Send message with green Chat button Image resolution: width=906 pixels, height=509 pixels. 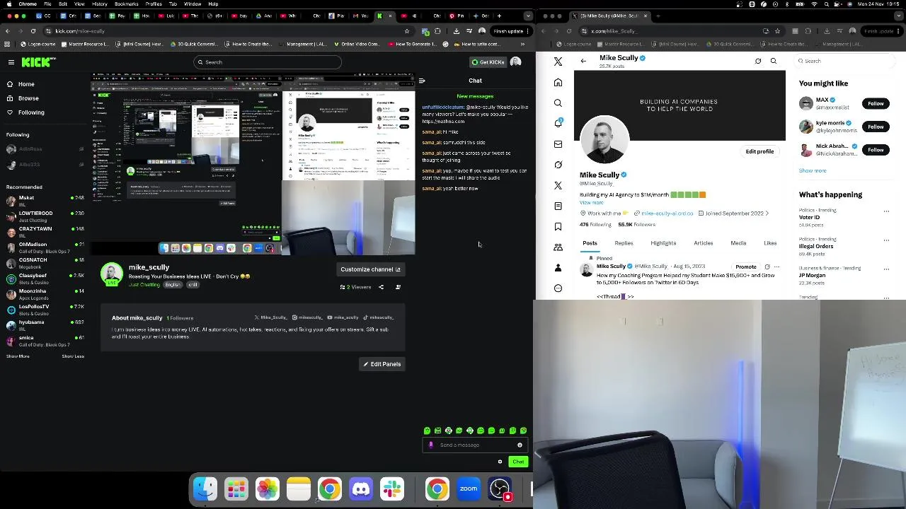tap(519, 462)
